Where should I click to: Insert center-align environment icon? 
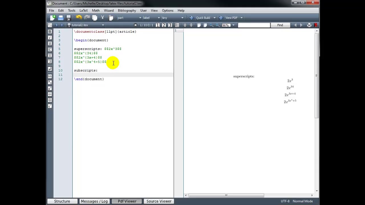[x=50, y=55]
